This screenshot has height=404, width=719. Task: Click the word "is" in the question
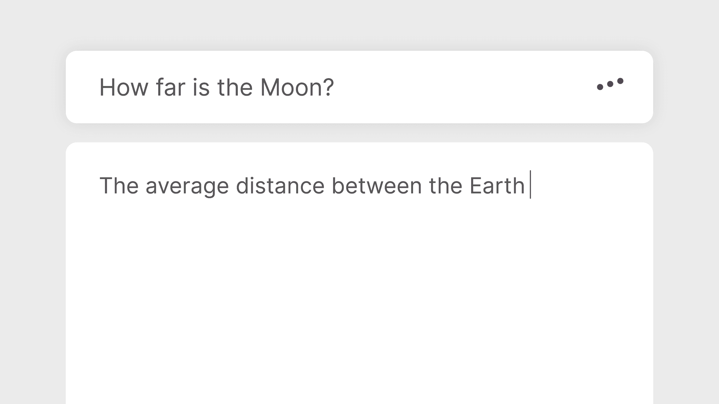click(x=201, y=88)
